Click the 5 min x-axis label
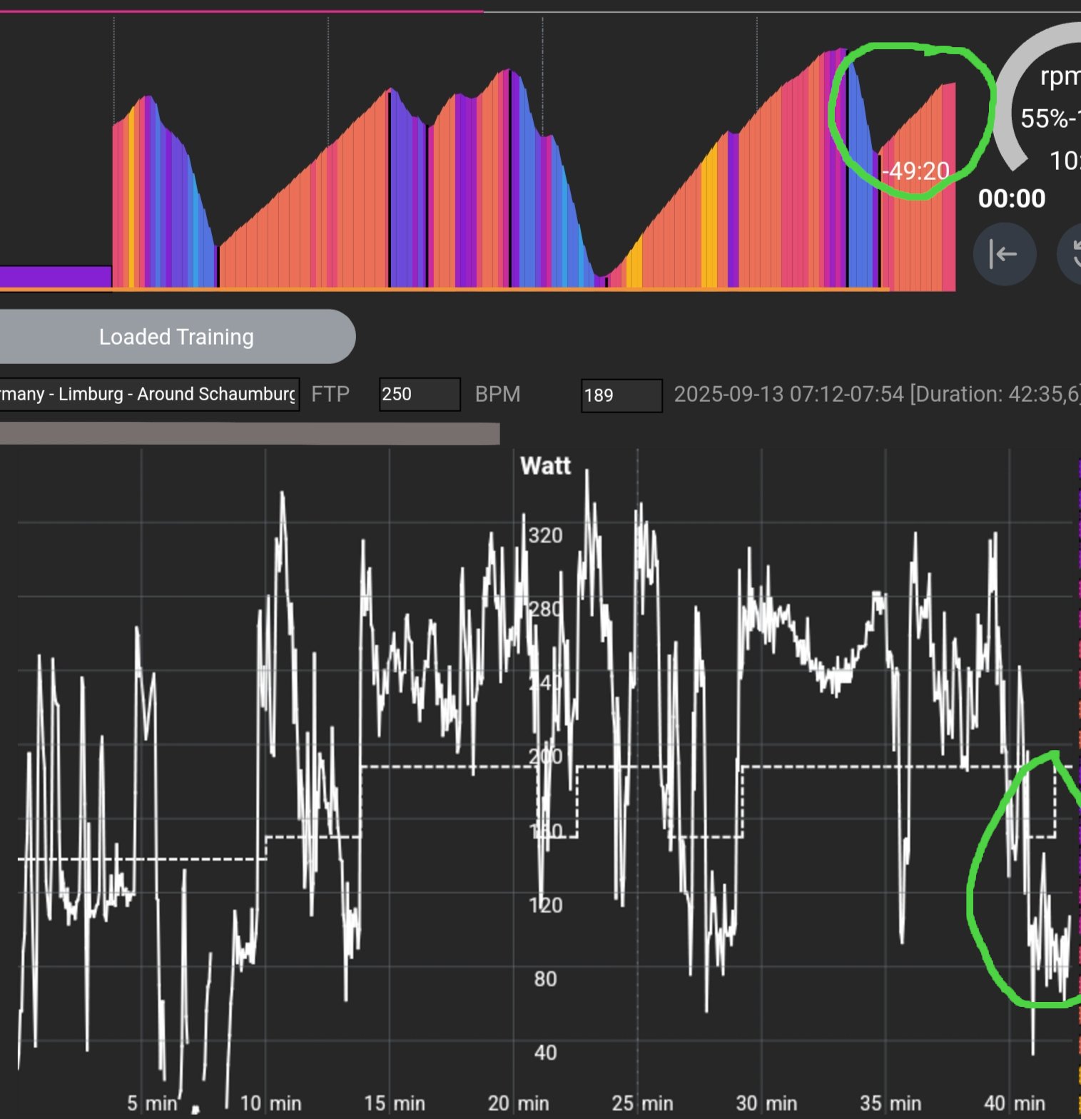This screenshot has height=1119, width=1081. [152, 1103]
